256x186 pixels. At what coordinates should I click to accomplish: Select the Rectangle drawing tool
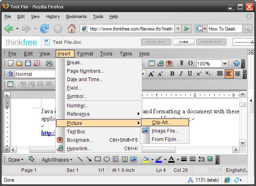click(x=98, y=159)
